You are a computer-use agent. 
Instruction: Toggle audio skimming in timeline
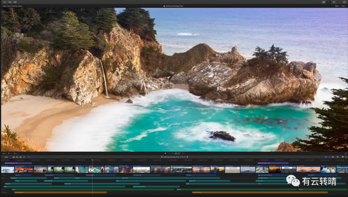tap(329, 157)
